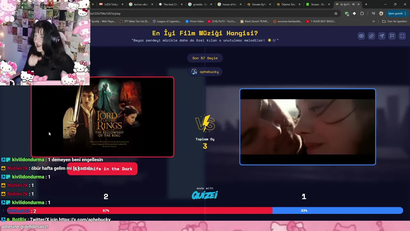Click the paper plane share icon
This screenshot has height=231, width=410.
click(x=381, y=36)
